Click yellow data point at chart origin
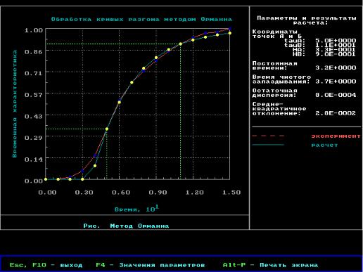This screenshot has width=363, height=272. (46, 179)
